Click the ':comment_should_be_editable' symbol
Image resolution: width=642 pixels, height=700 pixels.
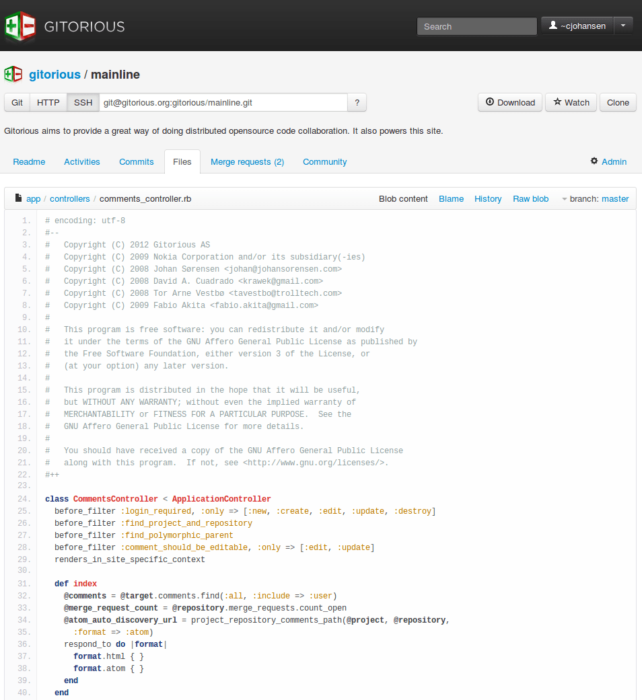184,547
